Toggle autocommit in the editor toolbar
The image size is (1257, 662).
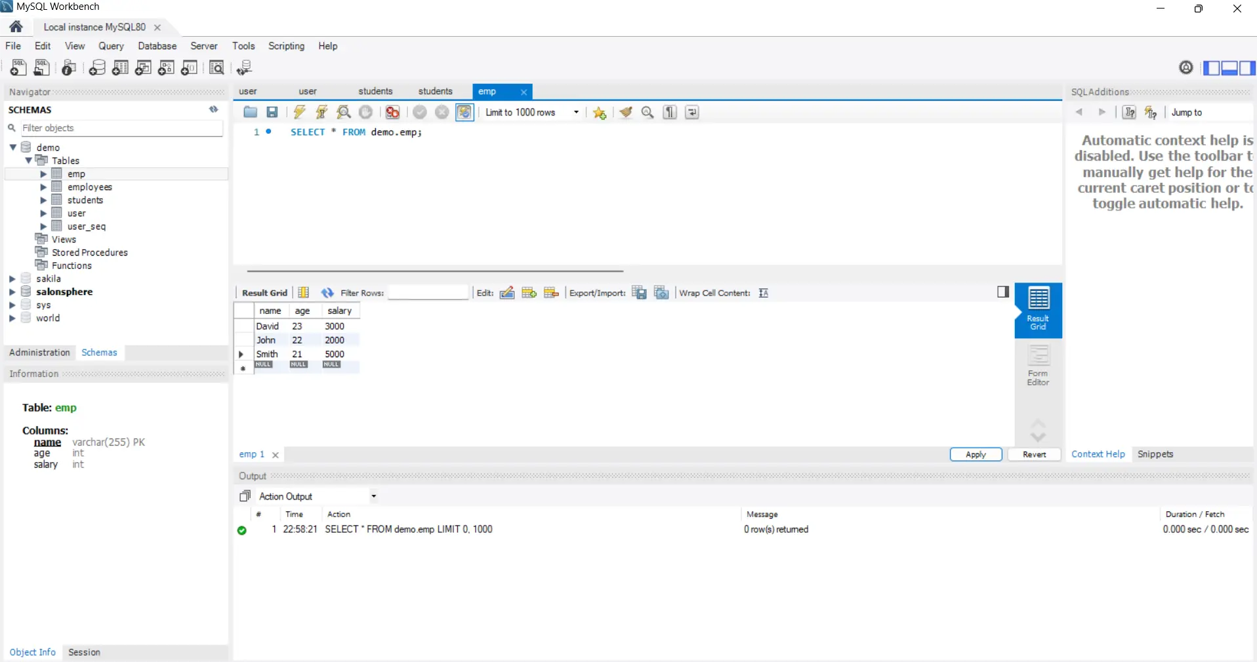(x=464, y=112)
